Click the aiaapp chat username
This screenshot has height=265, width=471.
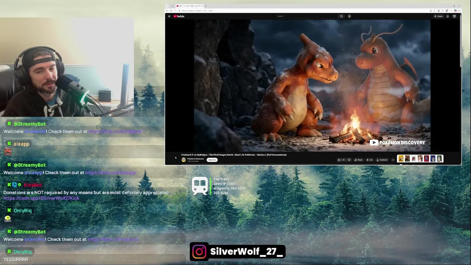[x=21, y=144]
